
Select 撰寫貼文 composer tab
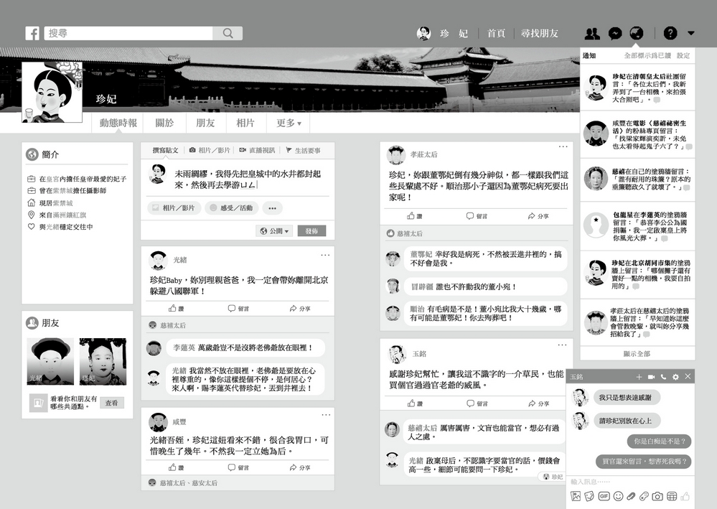tap(165, 151)
